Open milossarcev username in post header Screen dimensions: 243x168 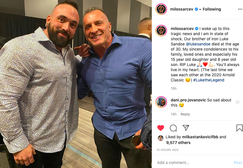[182, 9]
